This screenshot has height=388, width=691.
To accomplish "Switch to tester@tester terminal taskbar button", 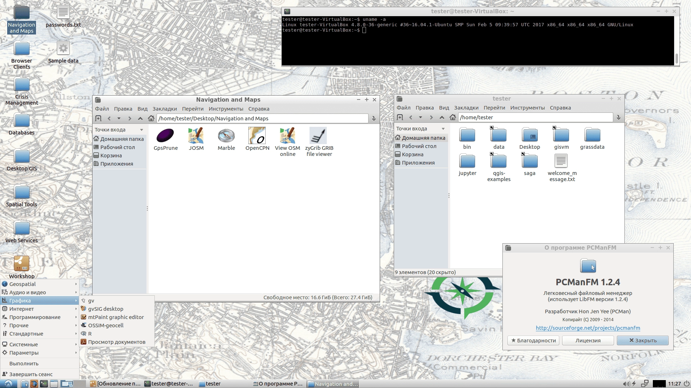I will click(169, 384).
